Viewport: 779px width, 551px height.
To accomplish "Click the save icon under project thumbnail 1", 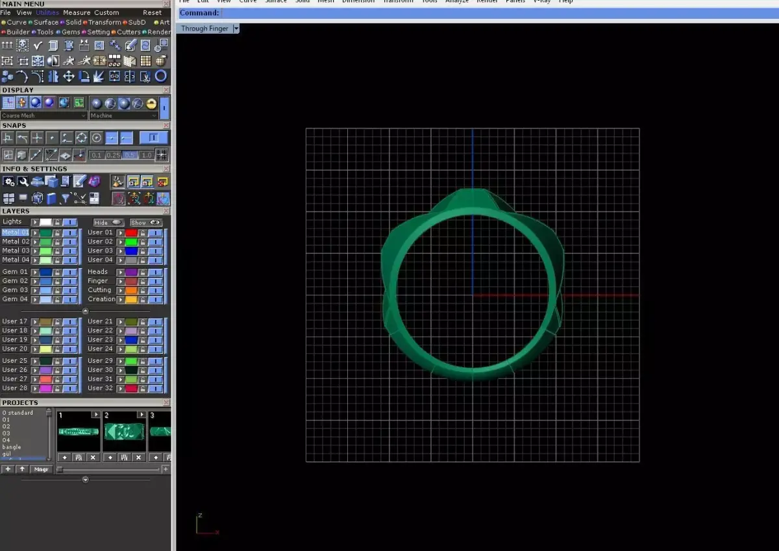I will click(79, 457).
